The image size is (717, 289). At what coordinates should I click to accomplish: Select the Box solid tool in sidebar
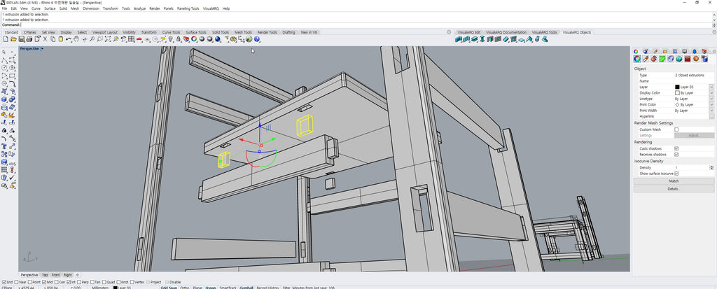(4, 99)
